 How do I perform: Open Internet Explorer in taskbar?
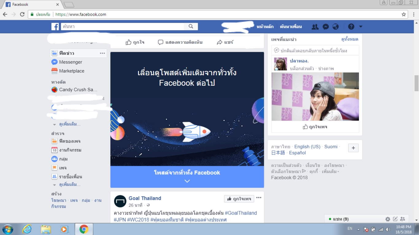pos(27,229)
